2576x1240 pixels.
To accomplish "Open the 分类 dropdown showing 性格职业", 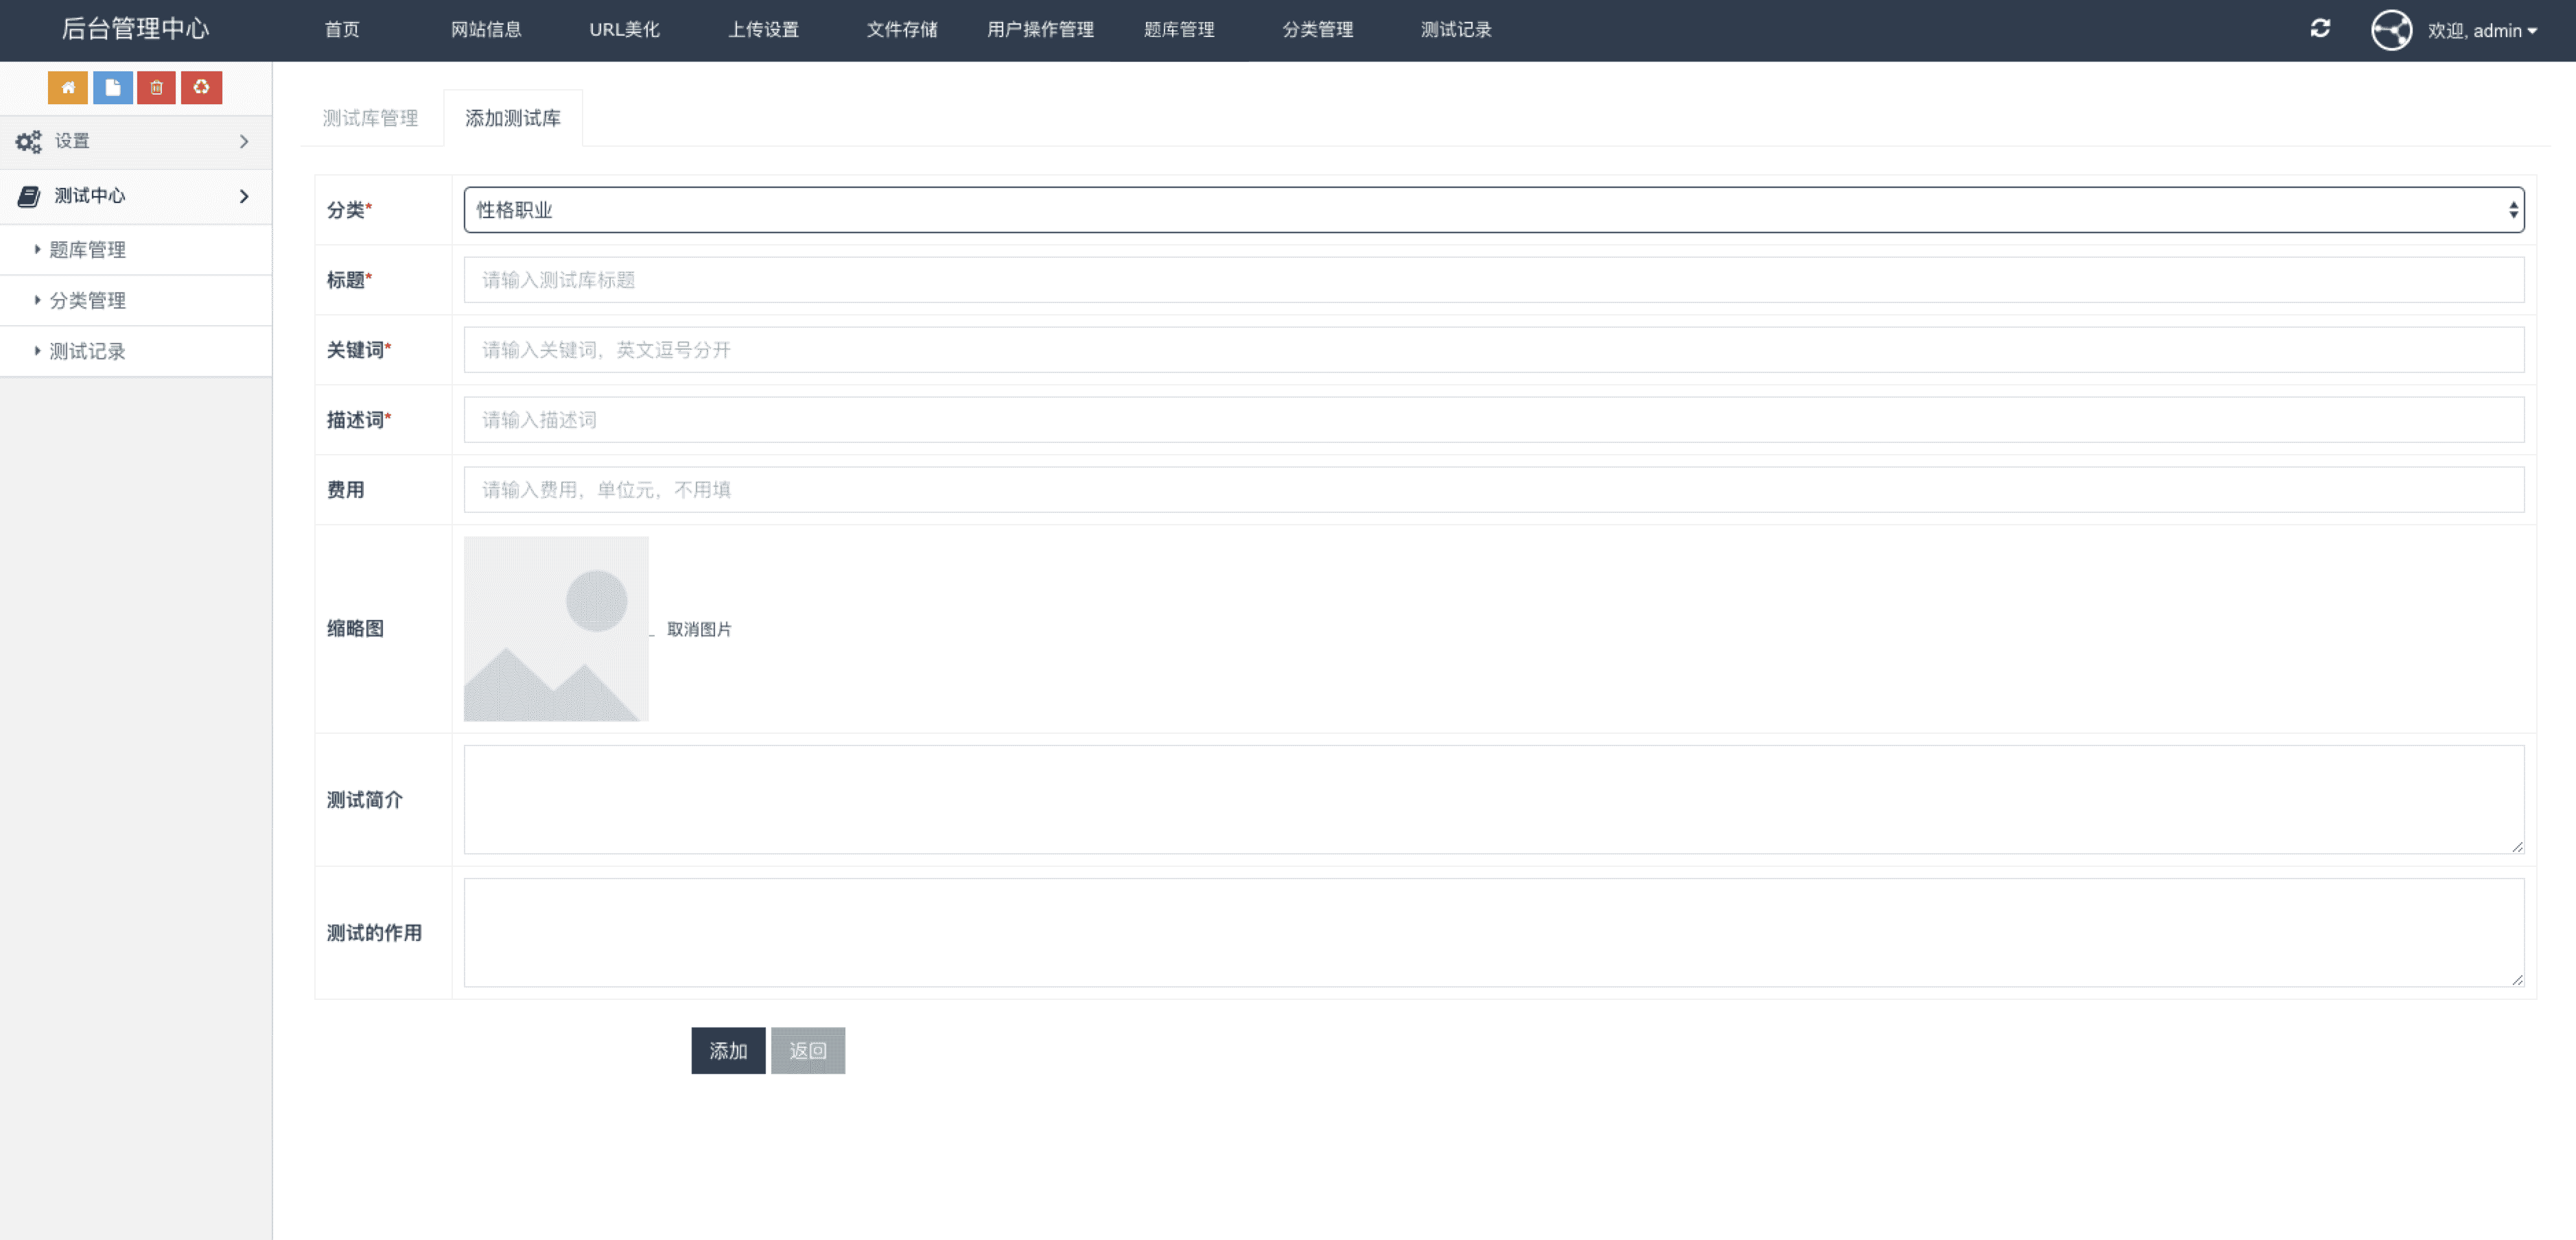I will pos(1493,210).
